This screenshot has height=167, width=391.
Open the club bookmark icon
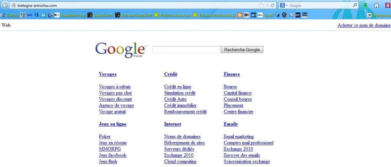tap(305, 15)
